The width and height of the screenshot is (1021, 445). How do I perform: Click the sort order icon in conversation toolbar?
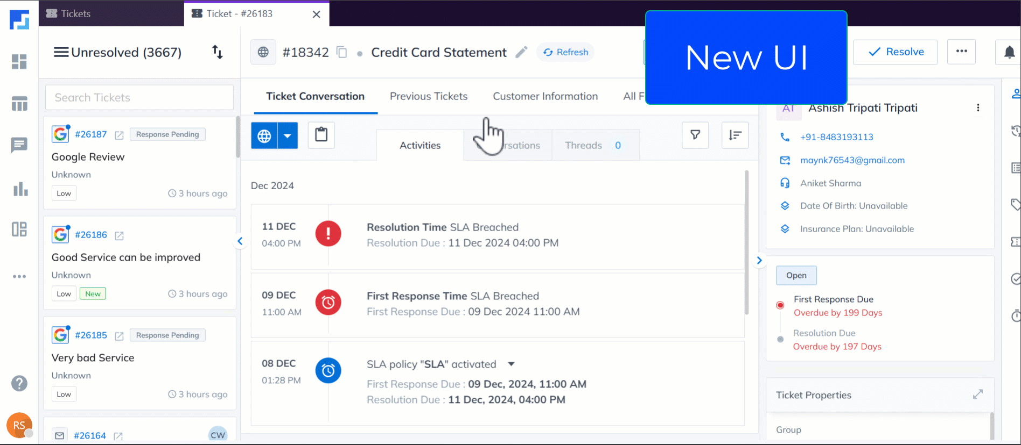click(735, 135)
